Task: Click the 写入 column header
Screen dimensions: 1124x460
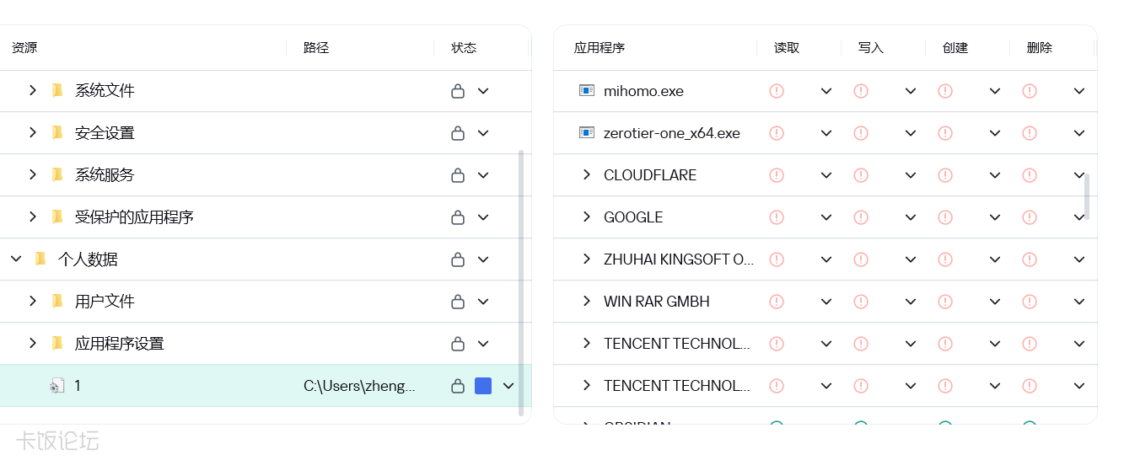Action: point(871,48)
